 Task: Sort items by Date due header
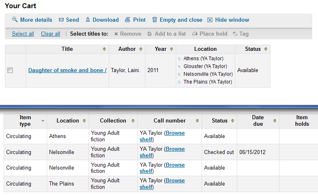pyautogui.click(x=258, y=120)
